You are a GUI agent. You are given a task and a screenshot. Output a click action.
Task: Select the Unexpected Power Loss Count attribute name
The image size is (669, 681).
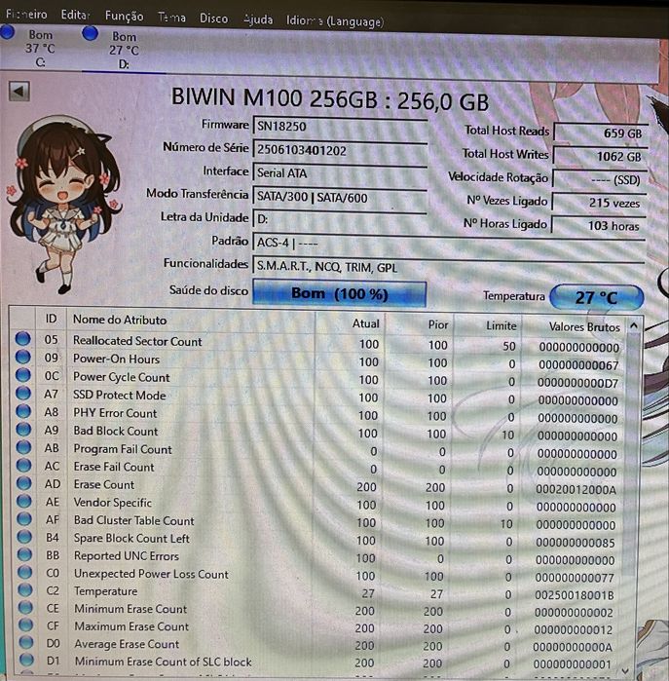pyautogui.click(x=151, y=574)
